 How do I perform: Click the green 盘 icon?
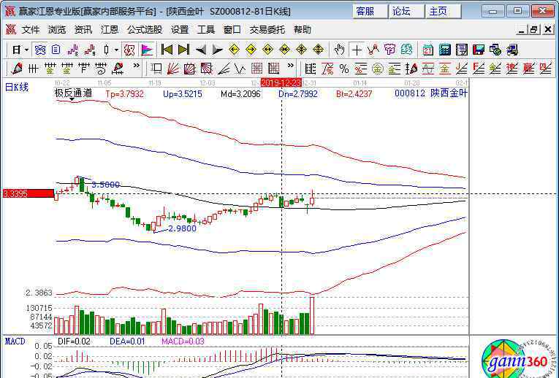tap(406, 50)
